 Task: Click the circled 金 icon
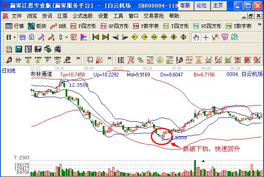[x=159, y=60]
